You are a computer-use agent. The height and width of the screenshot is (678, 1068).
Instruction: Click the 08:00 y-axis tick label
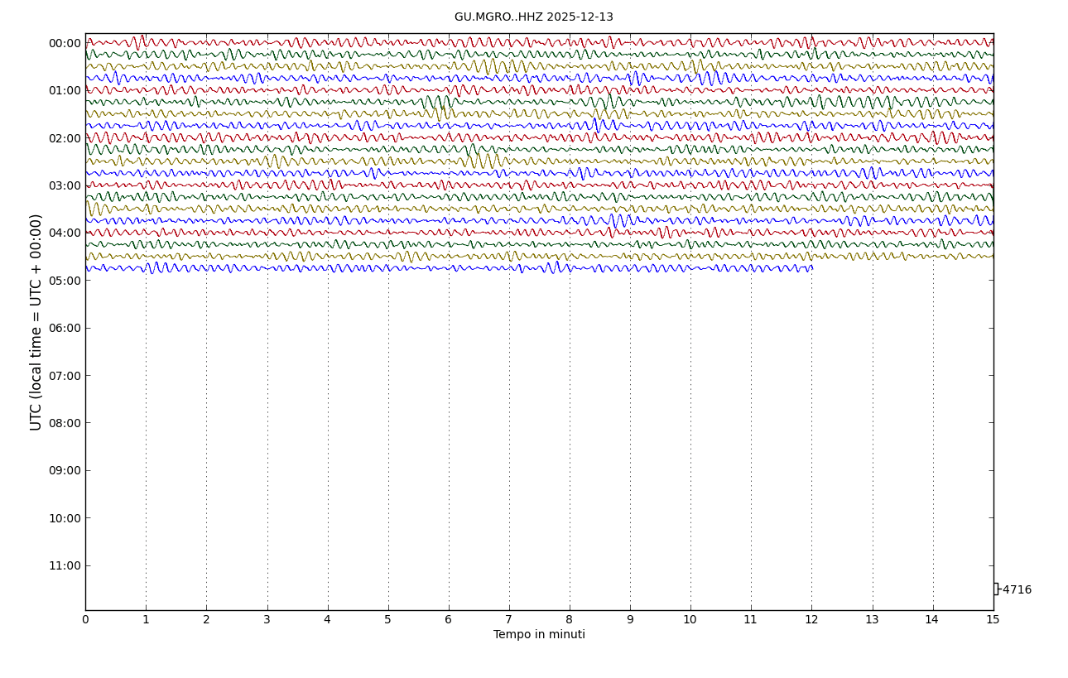65,423
